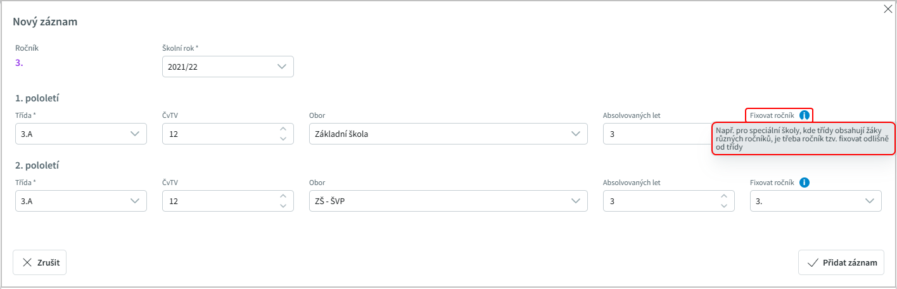Click the Přidat záznam button
This screenshot has height=289, width=897.
click(841, 262)
